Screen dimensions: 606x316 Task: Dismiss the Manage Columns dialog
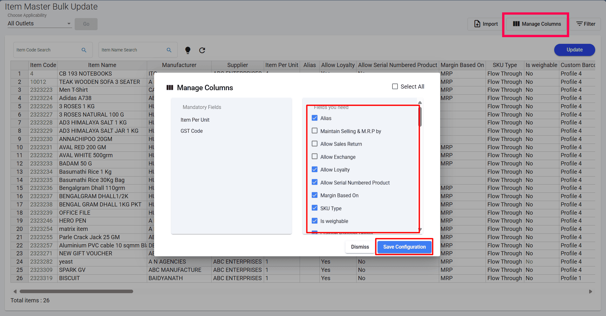pos(360,247)
